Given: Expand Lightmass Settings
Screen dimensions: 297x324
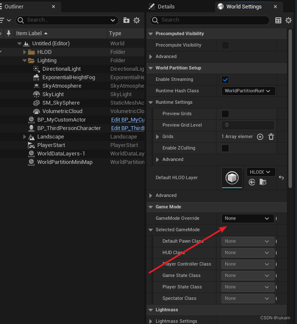Looking at the screenshot, I should [151, 321].
